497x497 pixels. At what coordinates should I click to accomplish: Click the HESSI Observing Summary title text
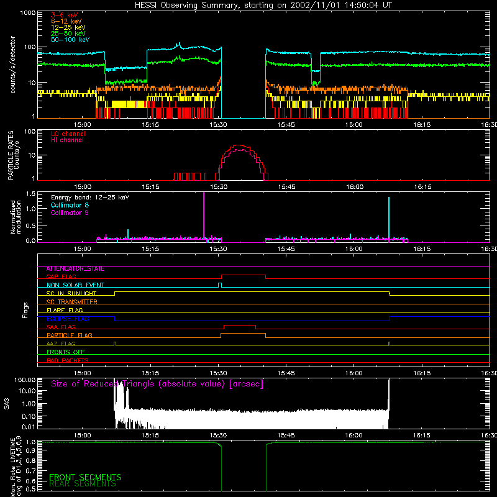click(x=263, y=6)
